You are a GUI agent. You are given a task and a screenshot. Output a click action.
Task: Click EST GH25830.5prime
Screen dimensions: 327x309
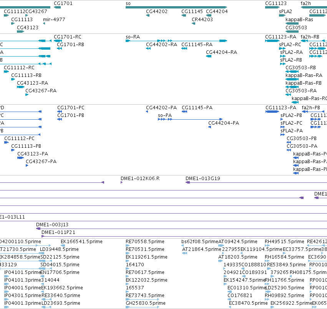(146, 303)
